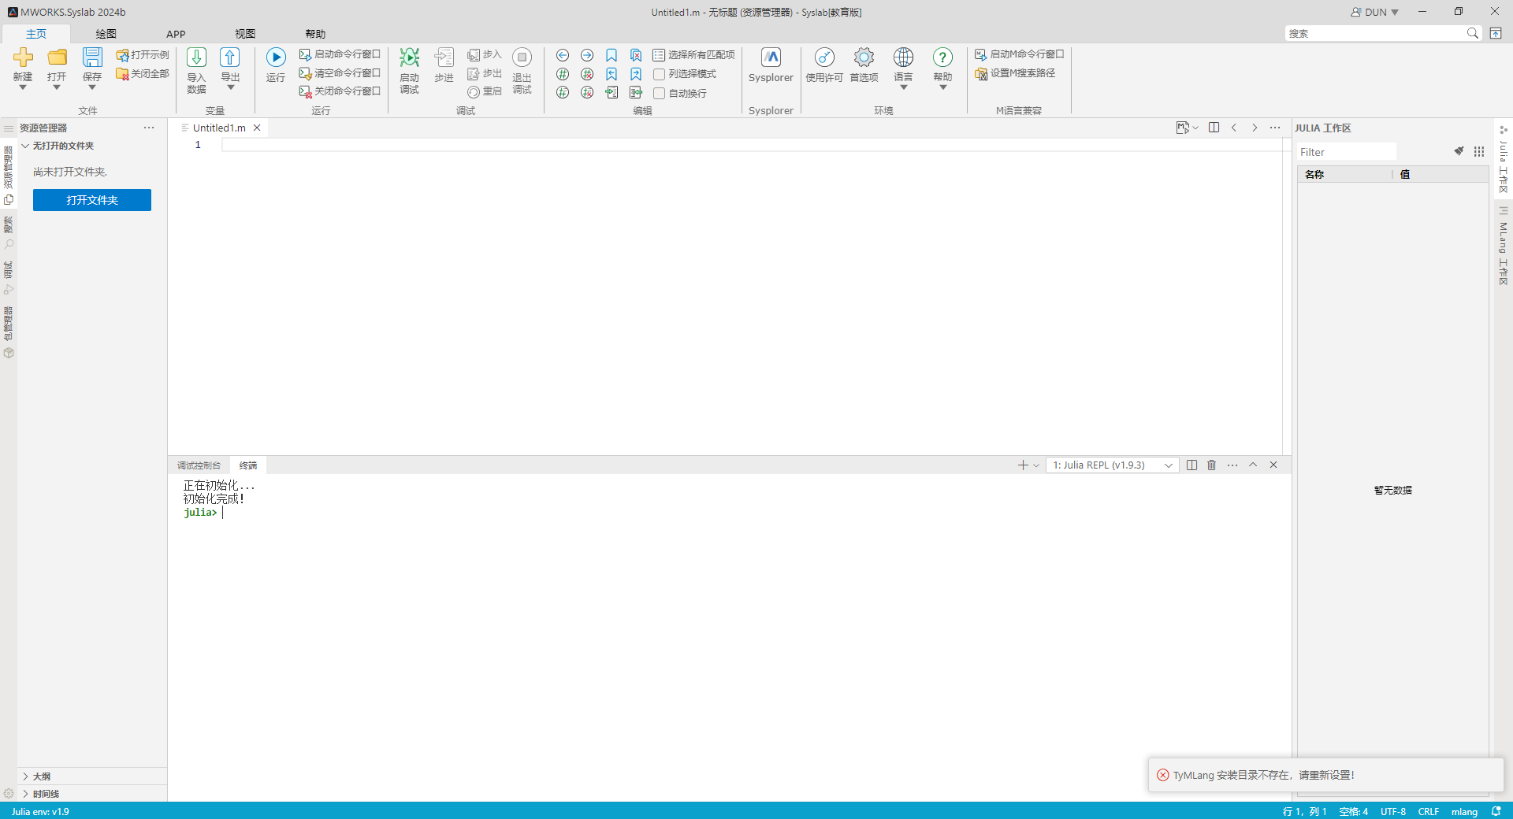Click the 打开 (Open) folder icon

pos(57,57)
